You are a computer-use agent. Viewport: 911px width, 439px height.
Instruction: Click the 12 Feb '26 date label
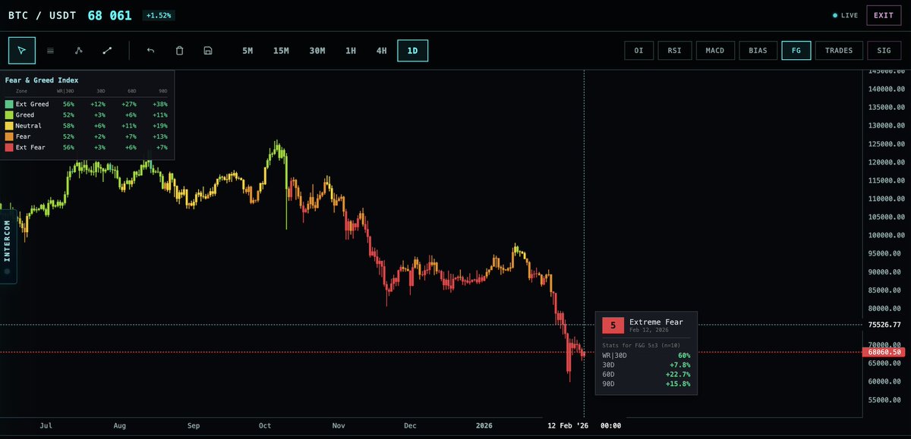[569, 425]
